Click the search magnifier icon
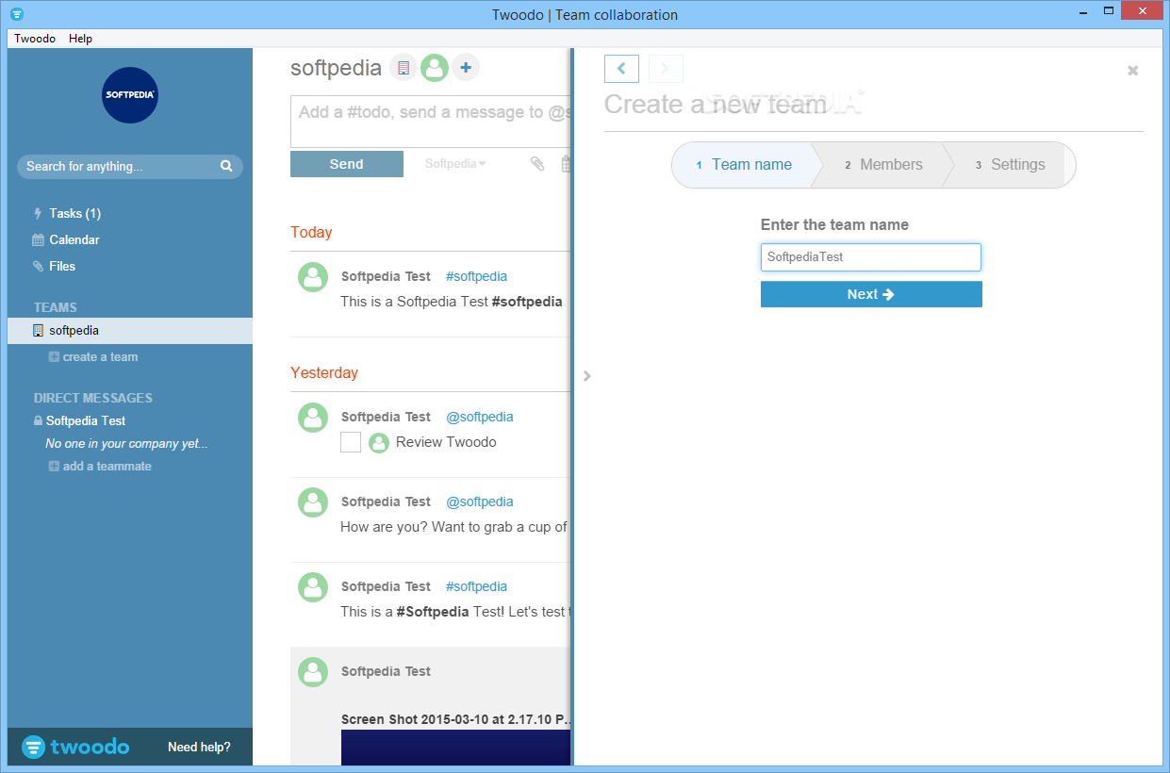The height and width of the screenshot is (773, 1170). click(226, 166)
